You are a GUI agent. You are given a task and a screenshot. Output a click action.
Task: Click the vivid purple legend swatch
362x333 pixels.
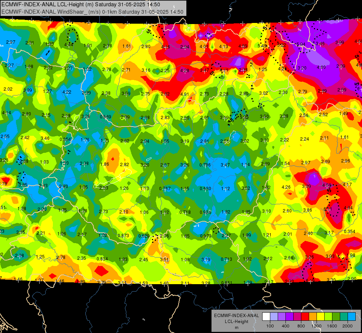click(290, 317)
